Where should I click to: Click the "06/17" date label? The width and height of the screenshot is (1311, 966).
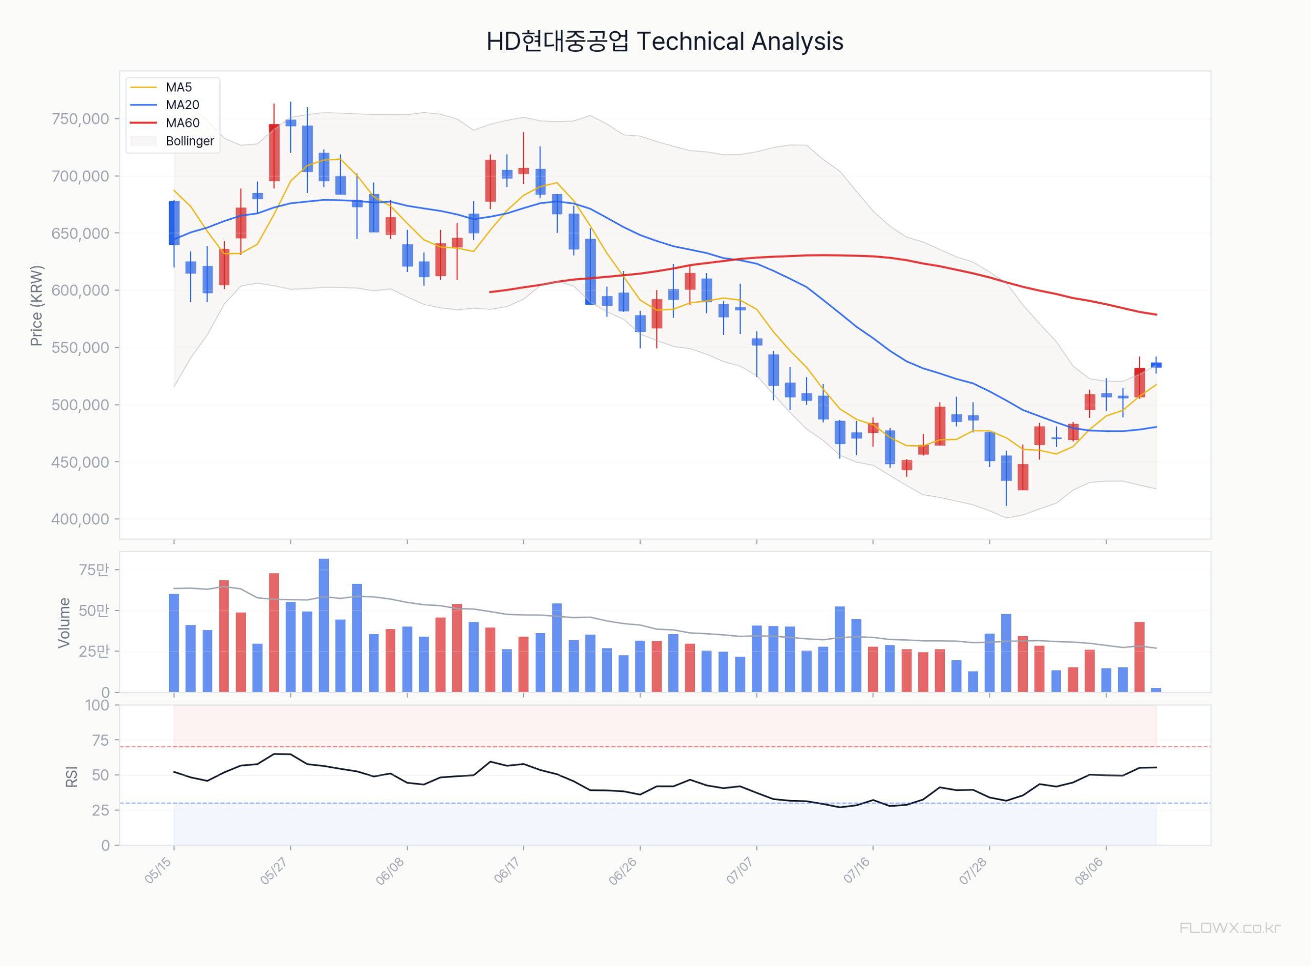point(508,871)
